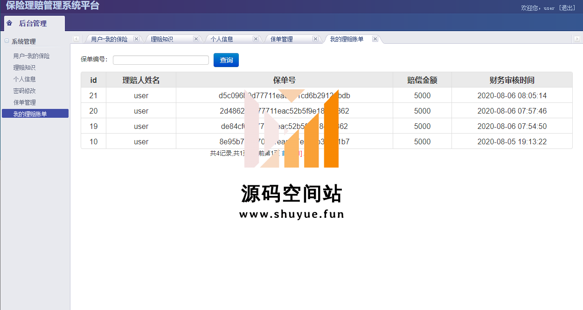Screen dimensions: 583x310
Task: Switch to the 理赔知识 tab
Action: coord(162,39)
